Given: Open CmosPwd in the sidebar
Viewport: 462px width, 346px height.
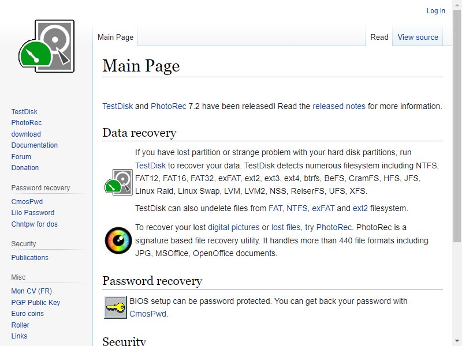Looking at the screenshot, I should coord(27,202).
